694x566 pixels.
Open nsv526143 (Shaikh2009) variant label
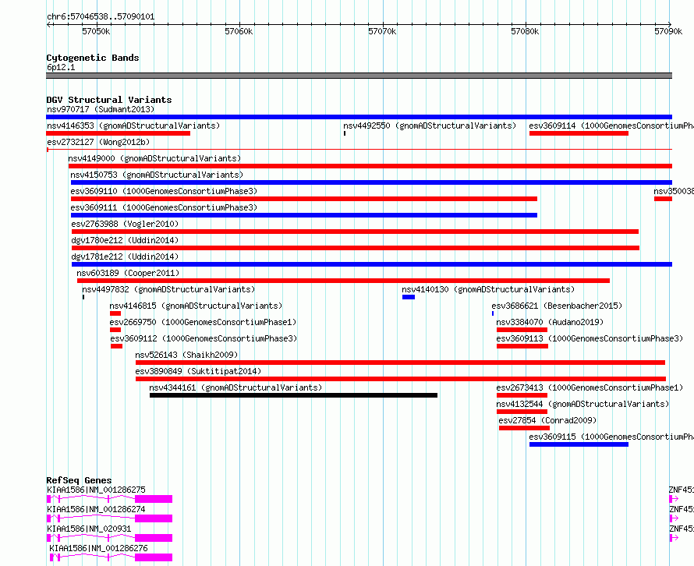(x=186, y=355)
